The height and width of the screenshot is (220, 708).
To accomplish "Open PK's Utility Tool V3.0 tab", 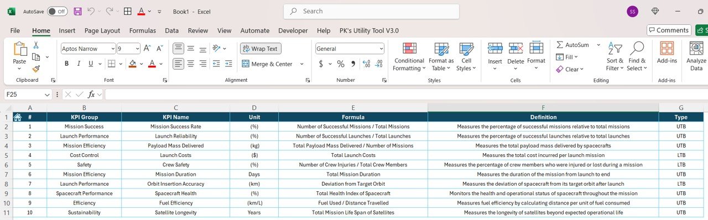I will click(x=369, y=30).
